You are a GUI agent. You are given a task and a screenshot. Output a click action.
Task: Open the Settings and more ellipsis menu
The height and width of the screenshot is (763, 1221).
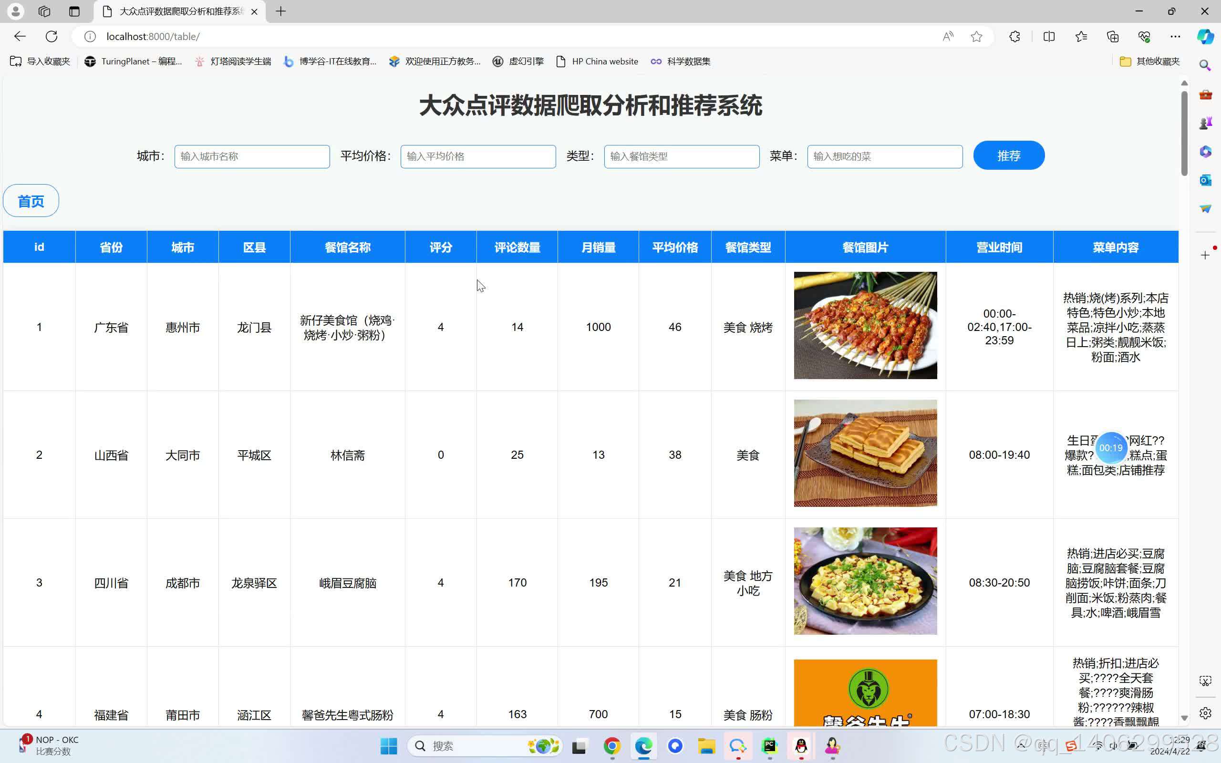click(1175, 36)
